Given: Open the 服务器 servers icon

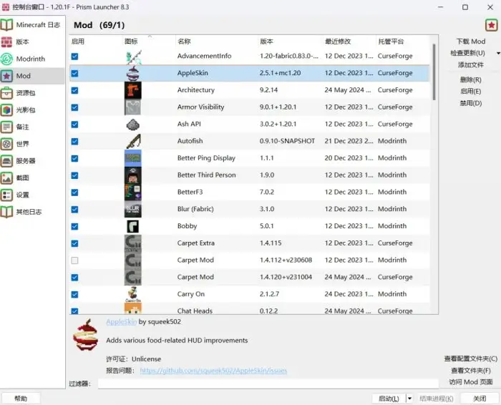Looking at the screenshot, I should [7, 160].
